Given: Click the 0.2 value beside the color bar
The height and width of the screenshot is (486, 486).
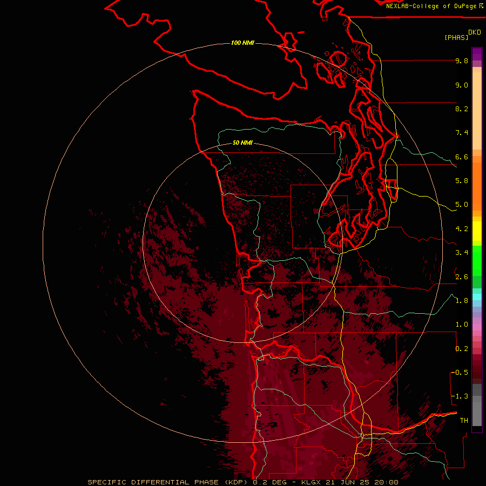Looking at the screenshot, I should tap(462, 349).
